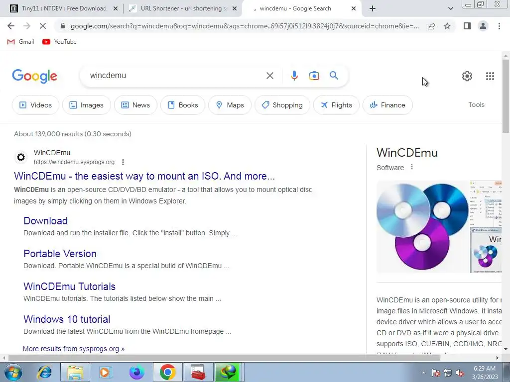Open the Google apps grid
This screenshot has height=382, width=510.
point(490,76)
